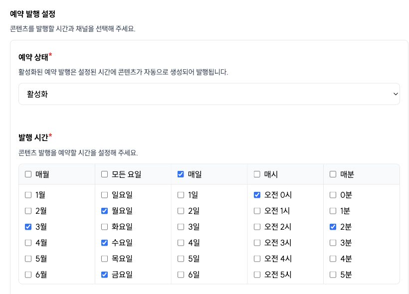Check the 모든 요일 checkbox
The width and height of the screenshot is (409, 294).
pos(104,174)
